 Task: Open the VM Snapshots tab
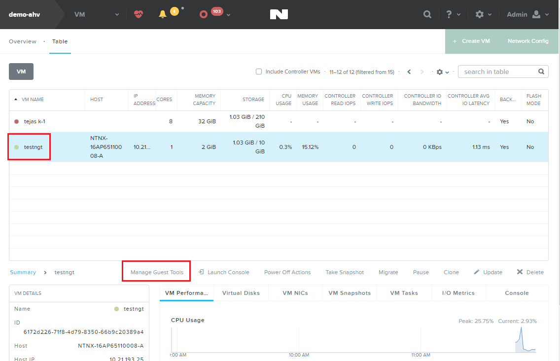point(350,293)
